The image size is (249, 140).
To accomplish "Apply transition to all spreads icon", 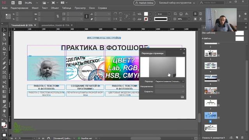I will 182,97.
